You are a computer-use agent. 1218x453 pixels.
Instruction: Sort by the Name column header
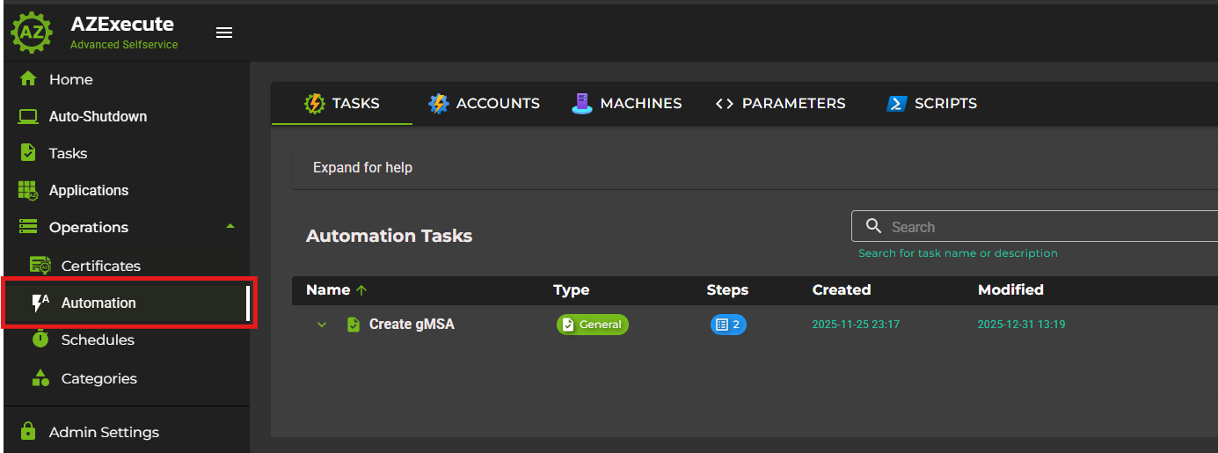click(x=328, y=289)
